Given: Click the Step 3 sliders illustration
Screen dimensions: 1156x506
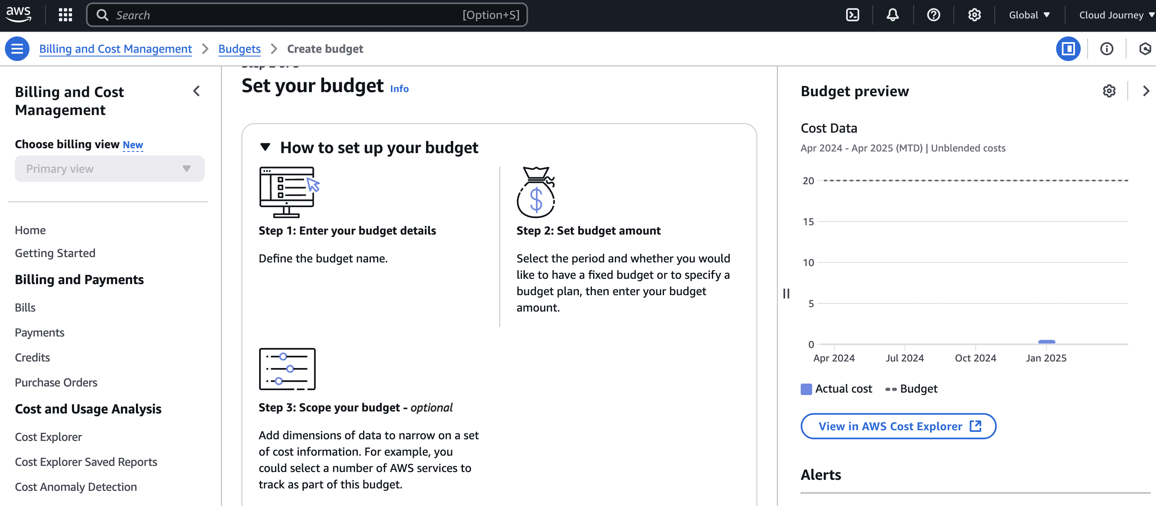Looking at the screenshot, I should (x=287, y=368).
